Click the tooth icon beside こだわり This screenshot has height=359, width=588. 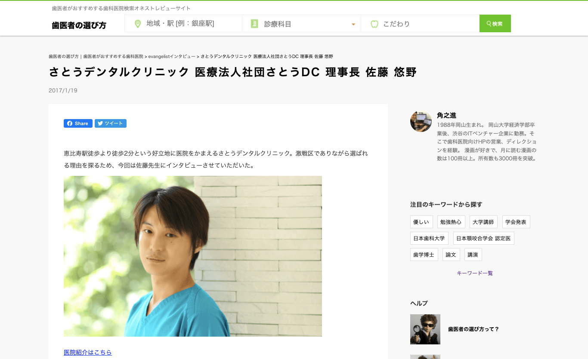[x=374, y=24]
